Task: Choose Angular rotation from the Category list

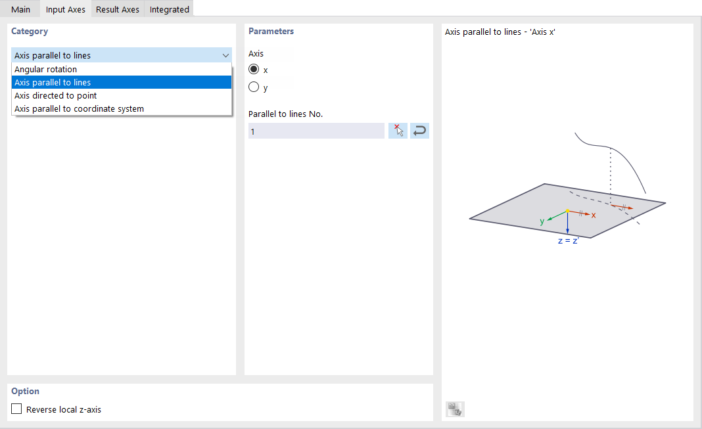Action: [46, 69]
